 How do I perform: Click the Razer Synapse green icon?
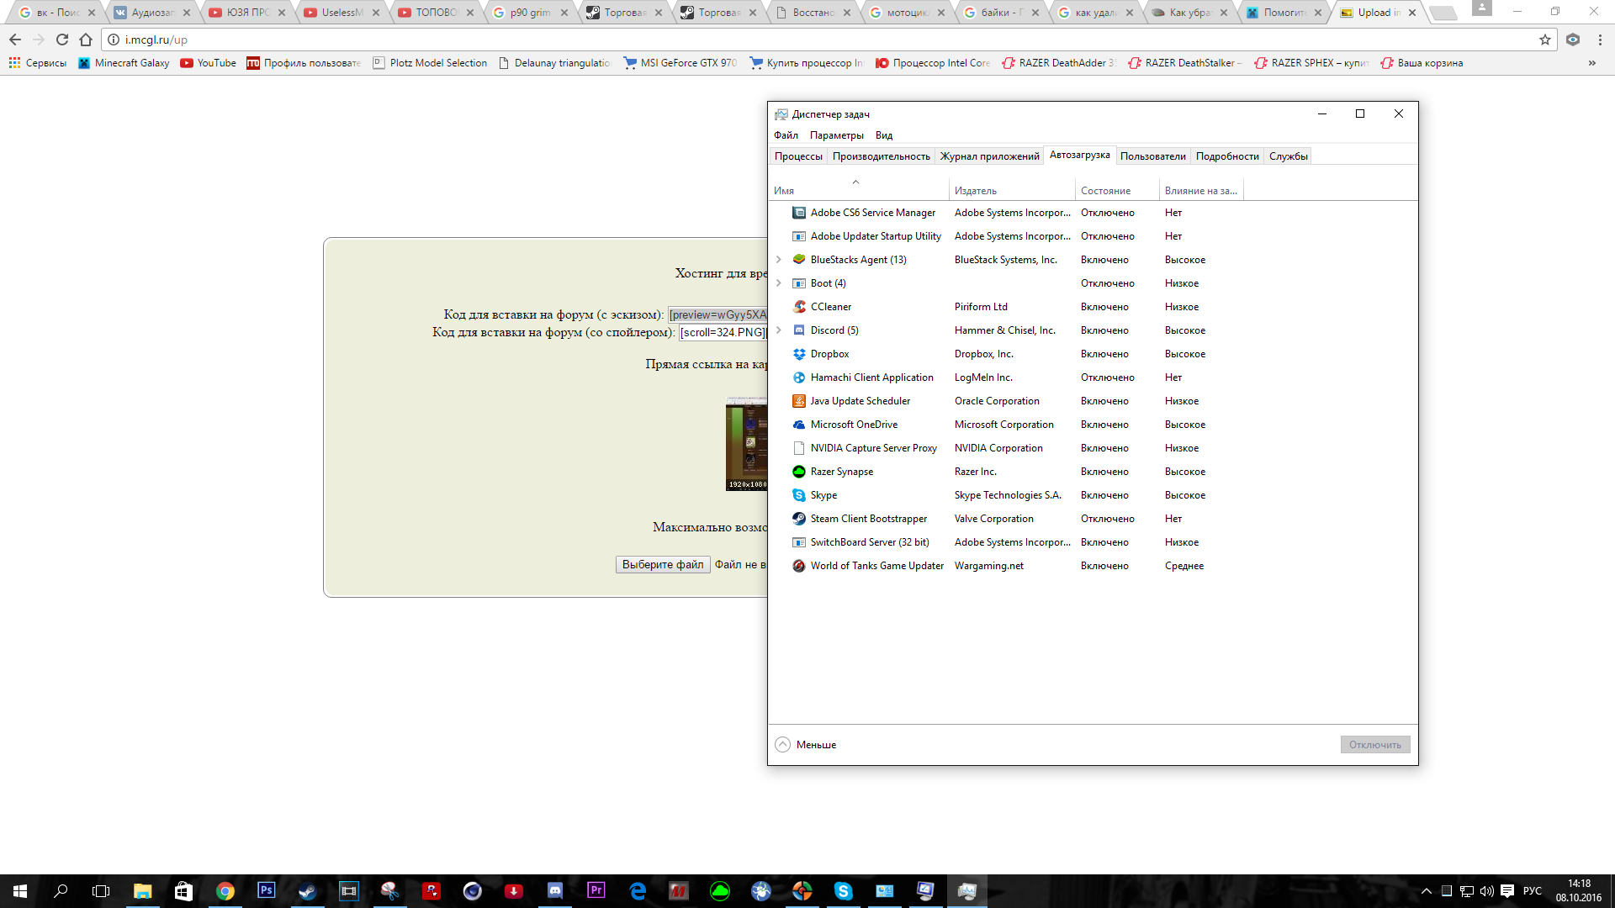799,472
